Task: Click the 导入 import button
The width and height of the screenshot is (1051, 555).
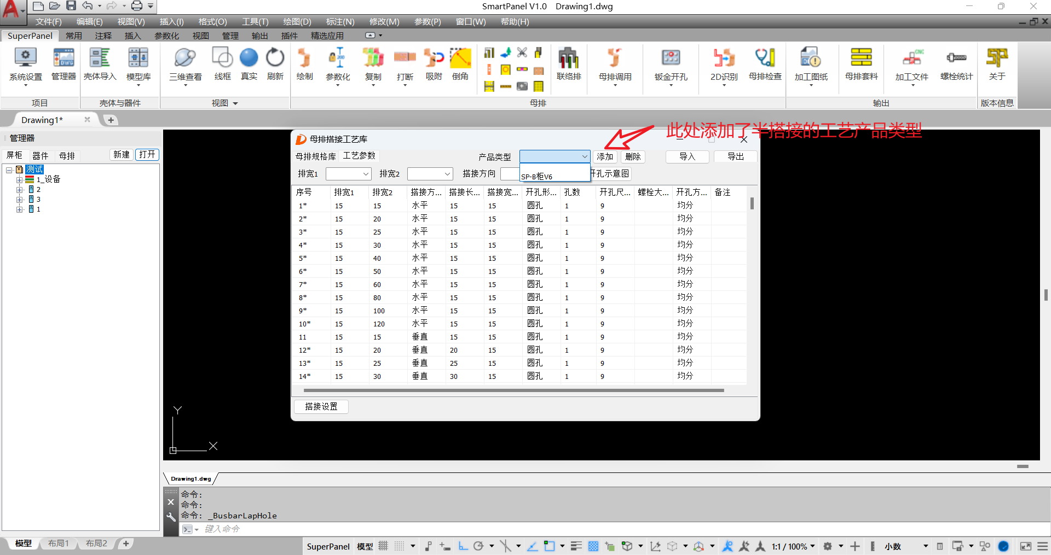Action: click(x=687, y=157)
